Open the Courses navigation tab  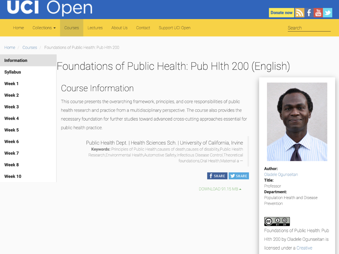pyautogui.click(x=72, y=28)
